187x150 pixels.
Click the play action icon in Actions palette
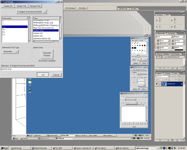[x=168, y=68]
